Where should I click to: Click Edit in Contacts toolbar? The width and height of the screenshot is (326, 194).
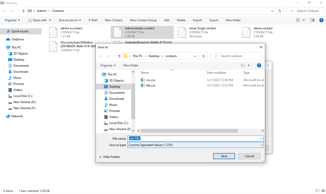[167, 20]
